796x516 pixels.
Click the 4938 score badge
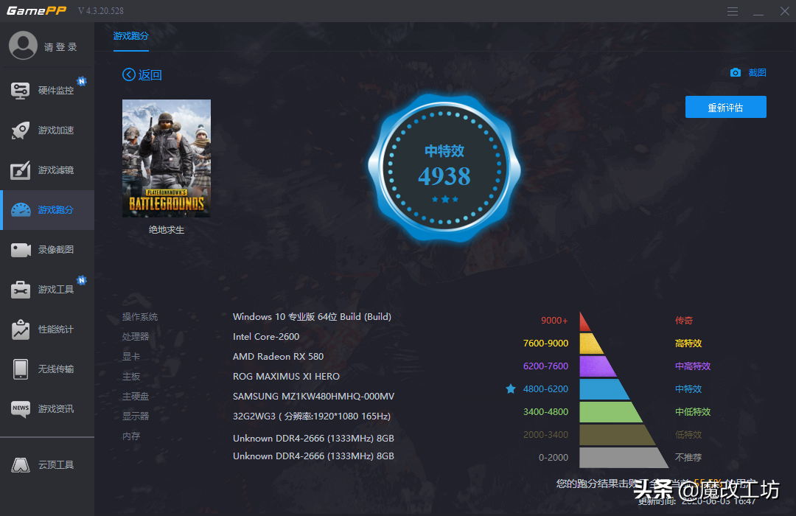pos(444,167)
